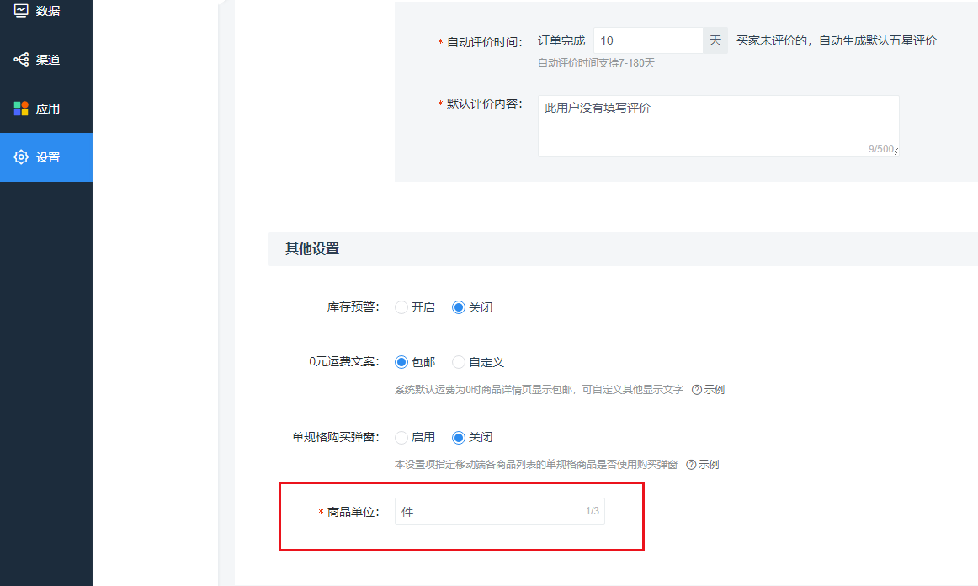978x586 pixels.
Task: Enable 单规格购买弹窗 with 启用 option
Action: (x=401, y=437)
